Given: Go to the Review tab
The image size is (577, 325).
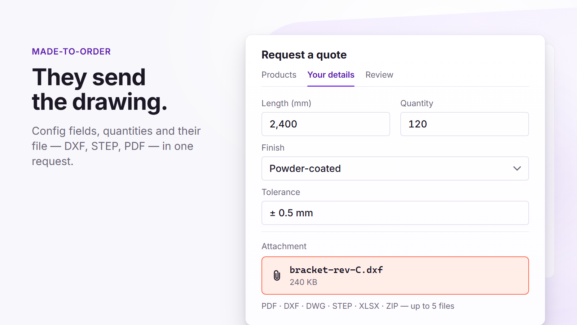Looking at the screenshot, I should coord(379,75).
